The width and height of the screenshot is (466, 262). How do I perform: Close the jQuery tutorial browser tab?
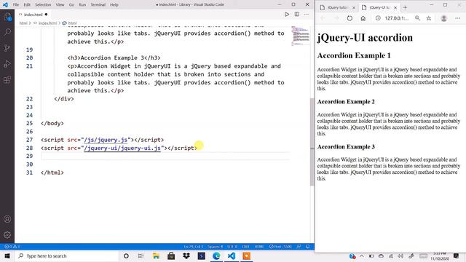(354, 8)
